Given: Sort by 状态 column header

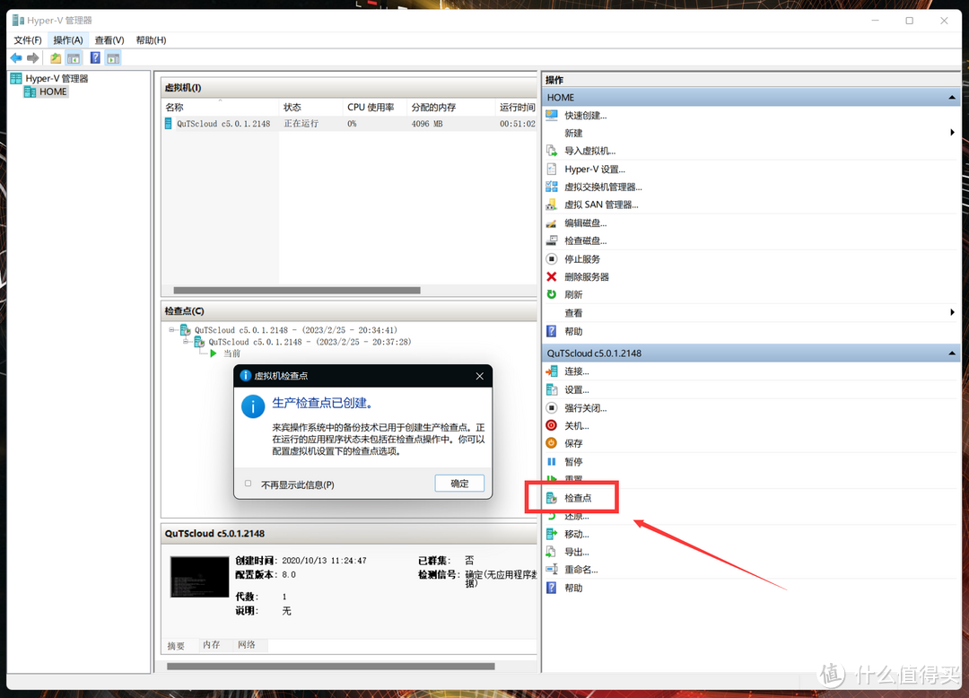Looking at the screenshot, I should [310, 108].
